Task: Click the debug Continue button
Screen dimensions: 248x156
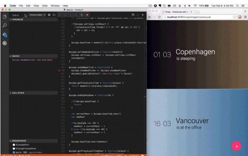Action: [60, 15]
